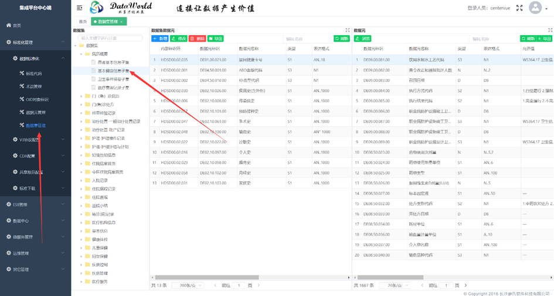Open 数据元管理 in sidebar

[35, 112]
